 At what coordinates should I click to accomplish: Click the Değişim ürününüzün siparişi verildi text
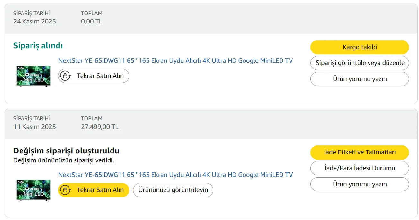click(64, 160)
